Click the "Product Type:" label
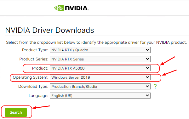 (x=35, y=50)
